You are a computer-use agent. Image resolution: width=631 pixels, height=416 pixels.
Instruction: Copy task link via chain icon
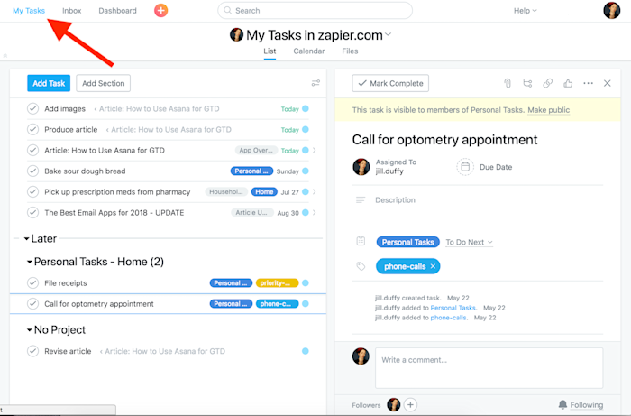point(548,83)
